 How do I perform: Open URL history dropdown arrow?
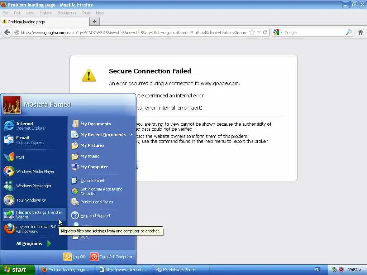pos(259,32)
